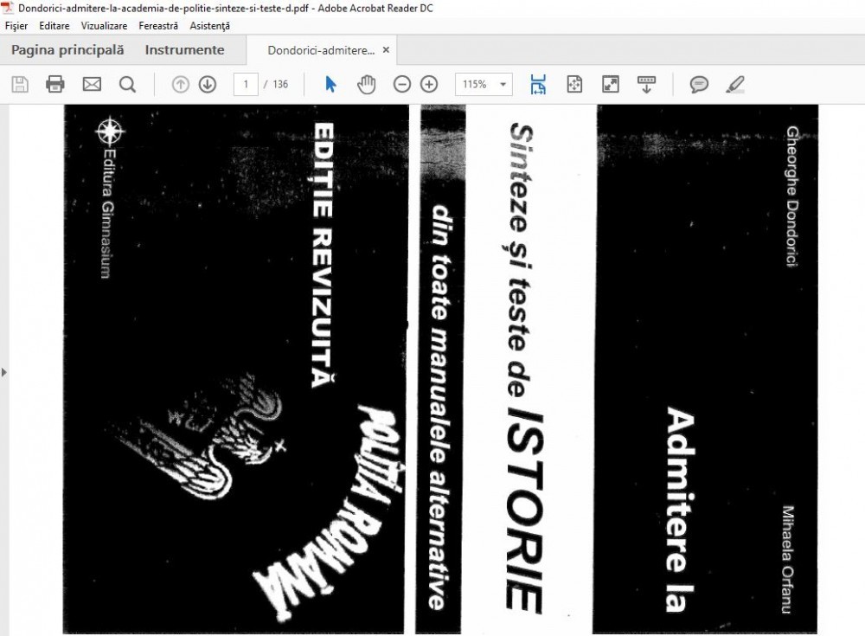The image size is (865, 636).
Task: Fit one full page in window
Action: 574,85
